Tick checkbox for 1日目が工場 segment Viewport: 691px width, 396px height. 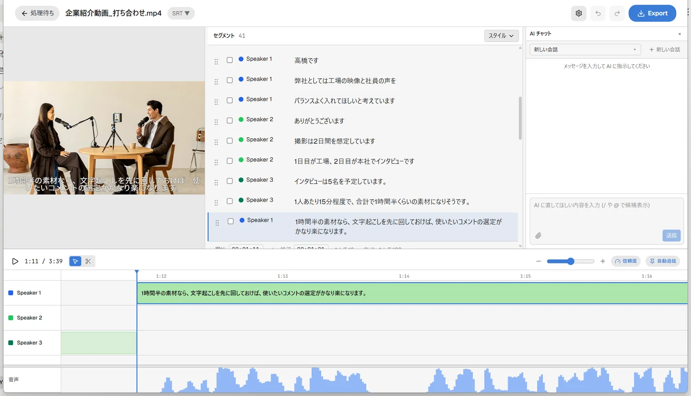point(230,161)
